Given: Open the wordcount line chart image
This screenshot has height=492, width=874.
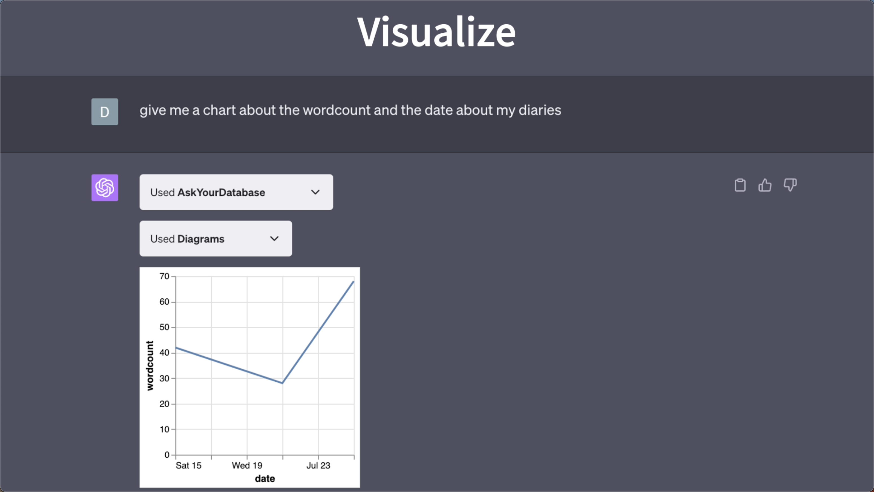Looking at the screenshot, I should click(x=250, y=377).
